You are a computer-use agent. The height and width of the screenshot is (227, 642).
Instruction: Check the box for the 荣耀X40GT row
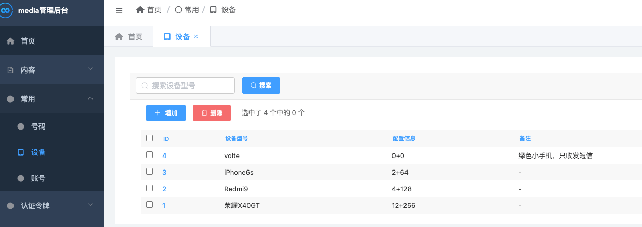pyautogui.click(x=150, y=205)
